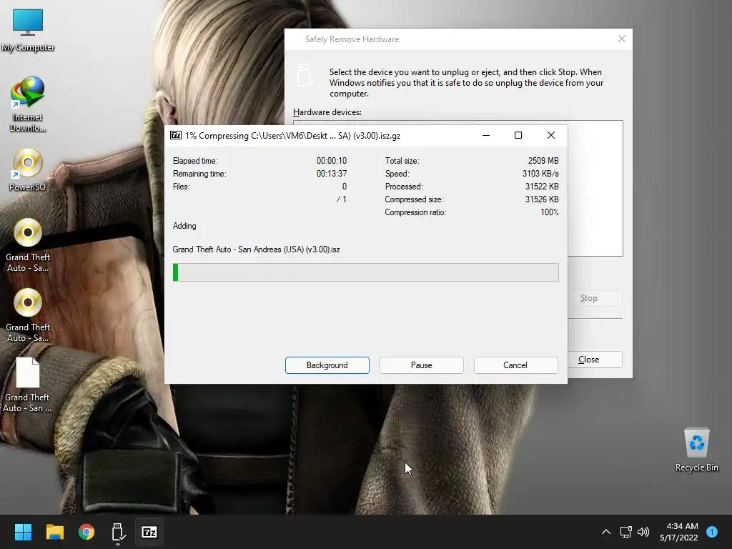This screenshot has width=732, height=549.
Task: Click the device icon in Safely Remove Hardware
Action: pos(305,75)
